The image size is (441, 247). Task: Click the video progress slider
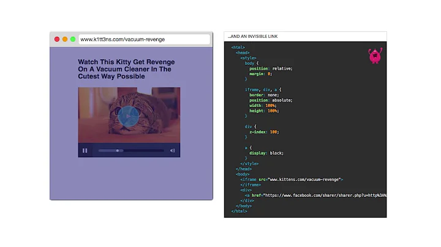131,151
